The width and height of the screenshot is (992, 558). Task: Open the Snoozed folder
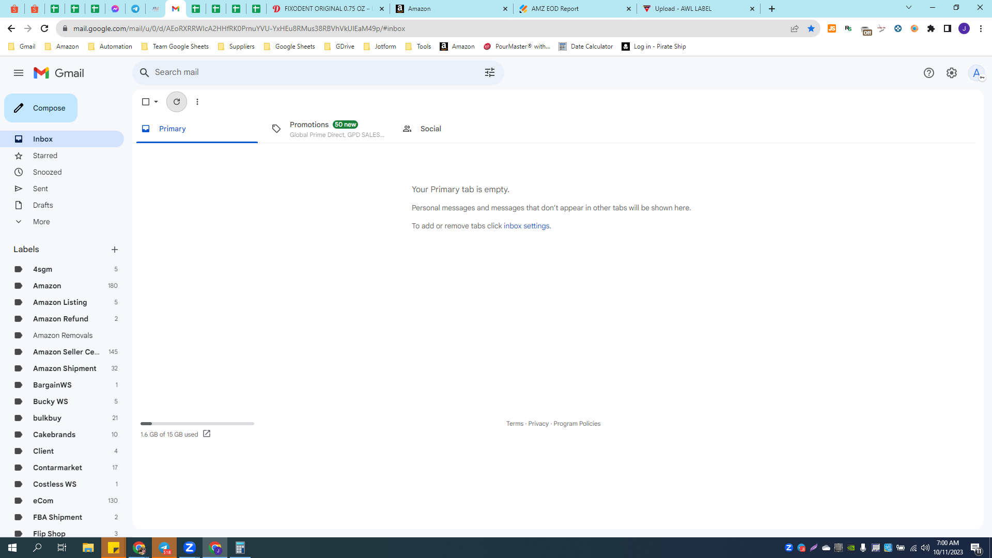click(62, 172)
